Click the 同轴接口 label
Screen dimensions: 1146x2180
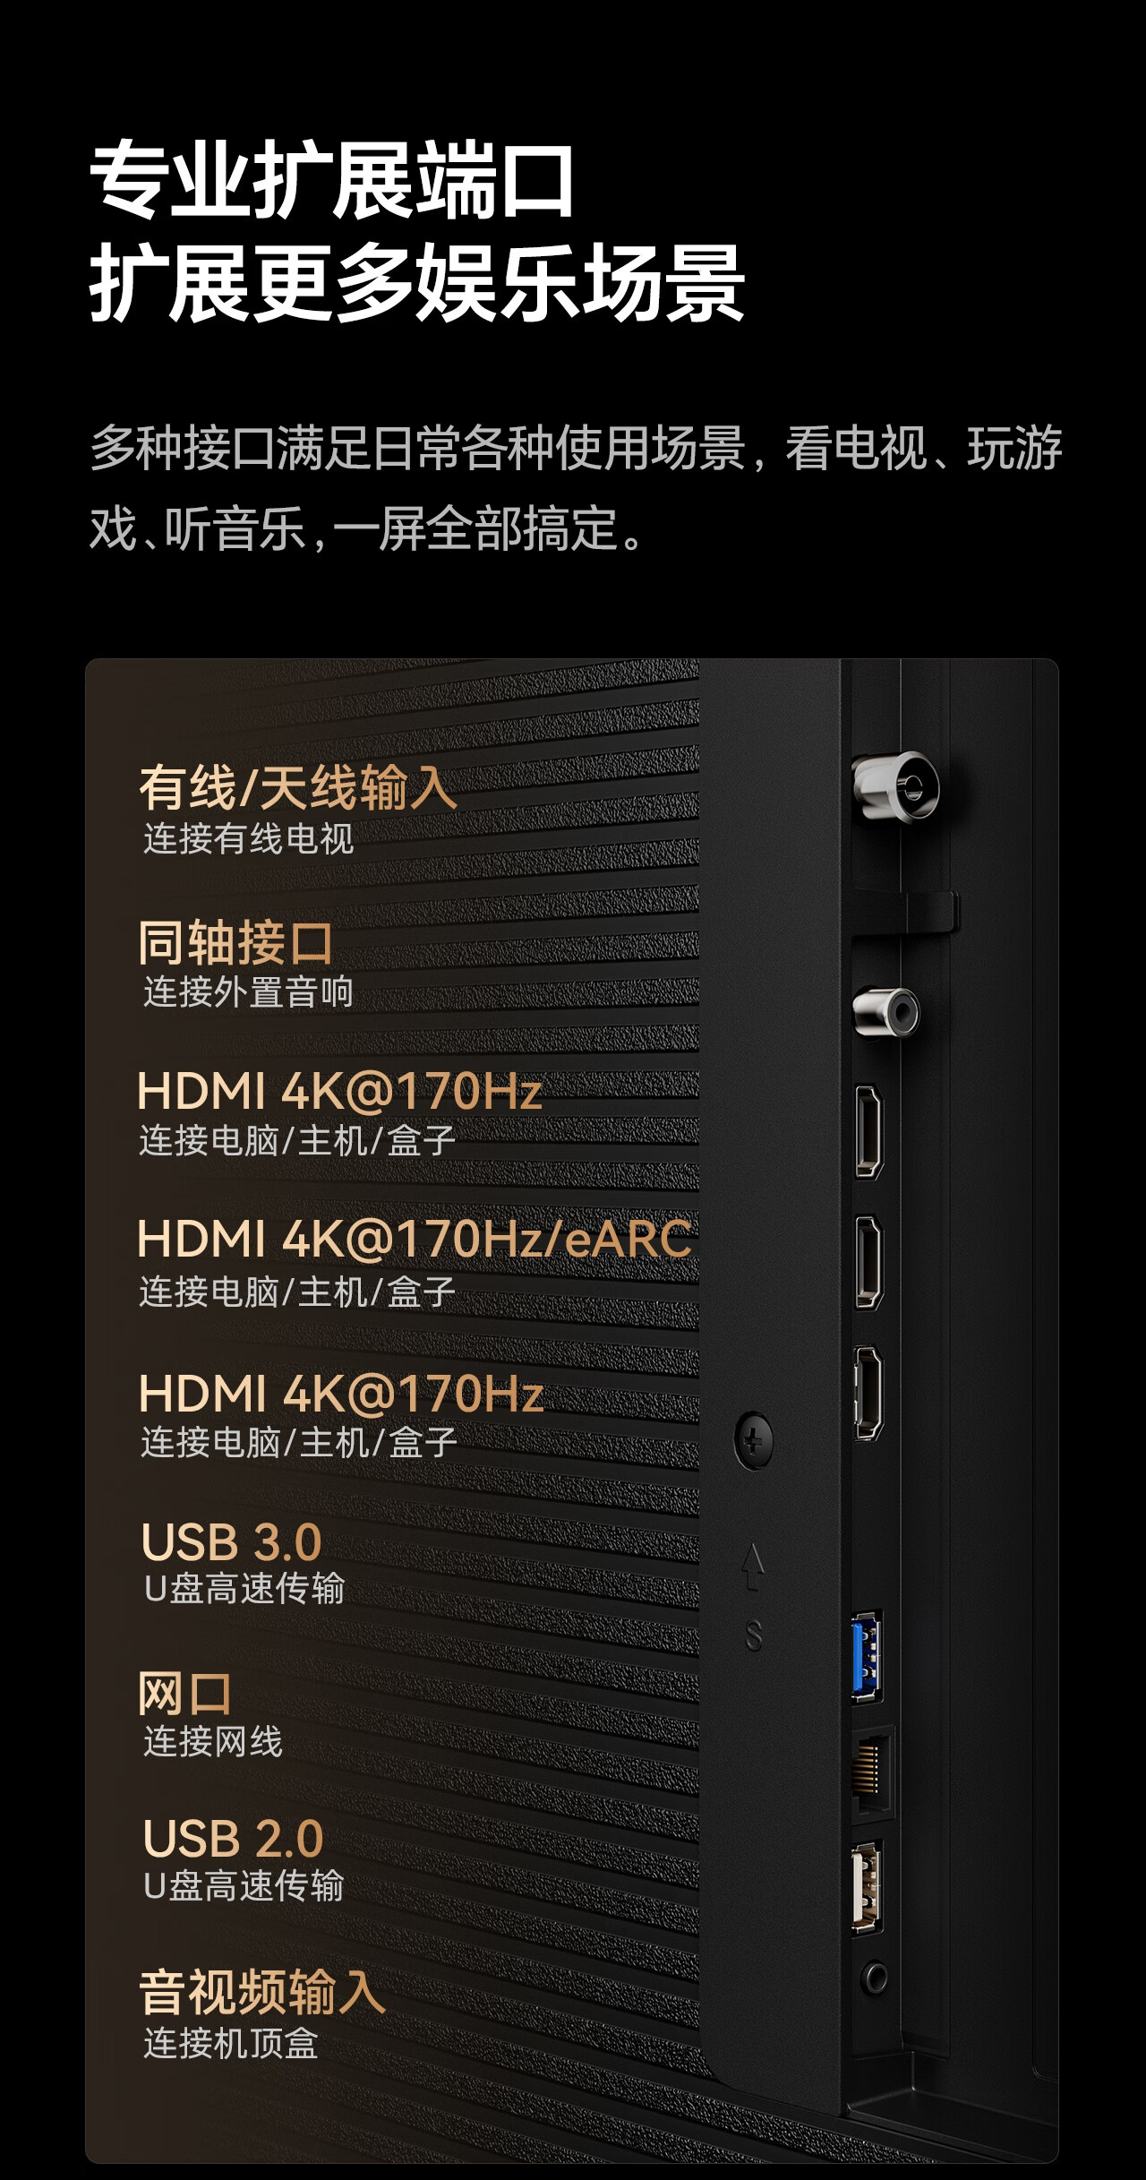point(235,943)
